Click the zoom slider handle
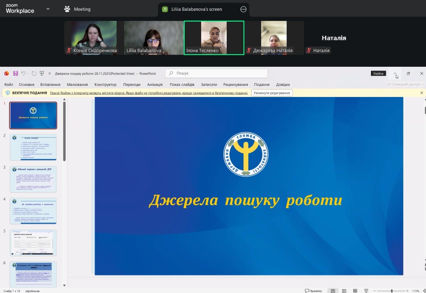The height and width of the screenshot is (293, 426). (x=391, y=291)
